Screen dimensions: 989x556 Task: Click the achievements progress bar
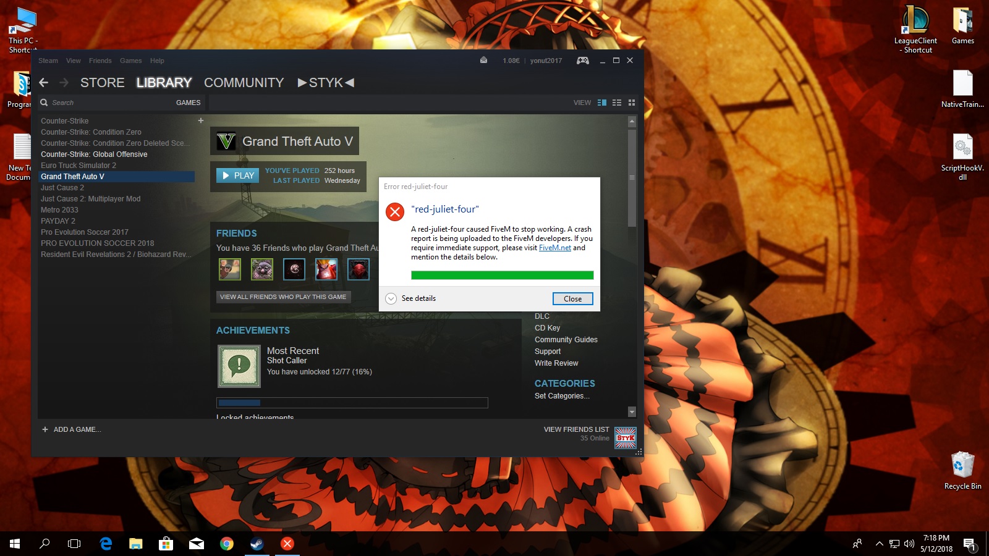pos(352,403)
